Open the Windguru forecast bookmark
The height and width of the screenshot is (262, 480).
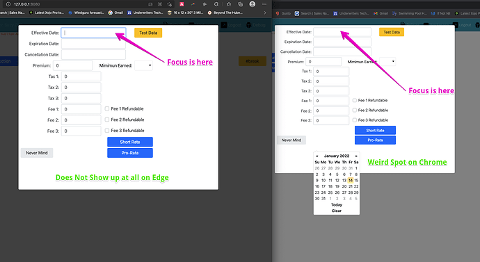(86, 13)
